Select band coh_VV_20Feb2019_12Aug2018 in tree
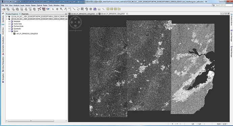 (x=27, y=34)
